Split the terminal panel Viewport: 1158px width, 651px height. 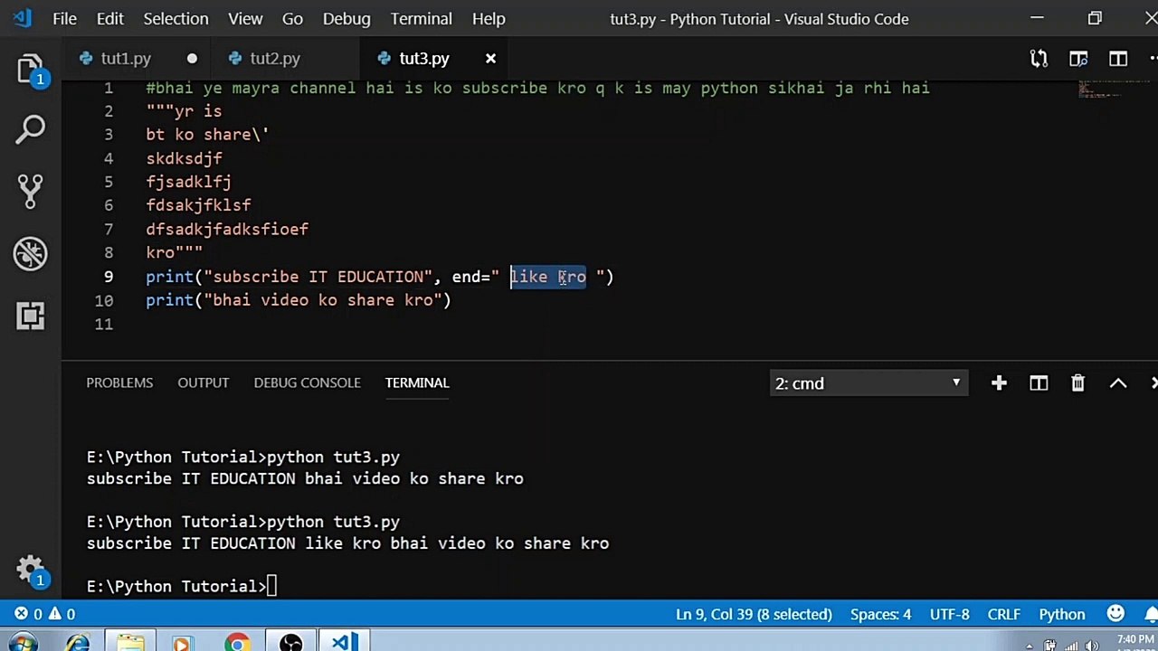1039,383
